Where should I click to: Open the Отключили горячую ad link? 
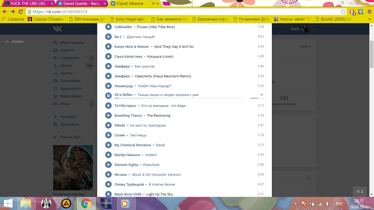69,194
